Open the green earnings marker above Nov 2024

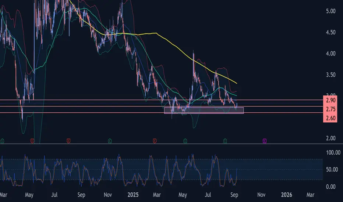click(110, 141)
